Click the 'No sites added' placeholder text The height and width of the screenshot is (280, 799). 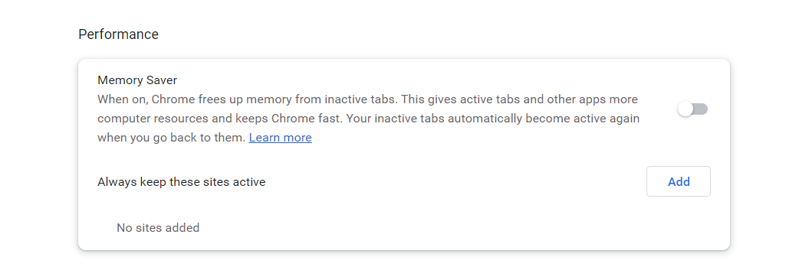click(158, 228)
